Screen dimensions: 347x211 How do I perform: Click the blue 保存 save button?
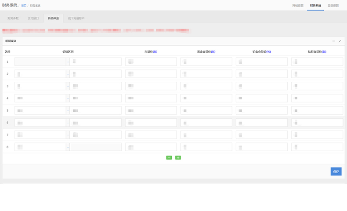[336, 171]
